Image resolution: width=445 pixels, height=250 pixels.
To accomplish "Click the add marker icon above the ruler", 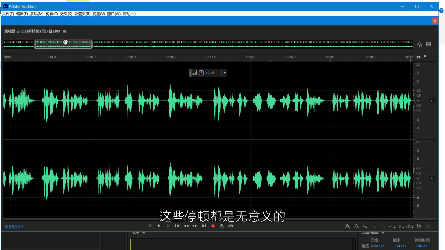I will [x=425, y=58].
